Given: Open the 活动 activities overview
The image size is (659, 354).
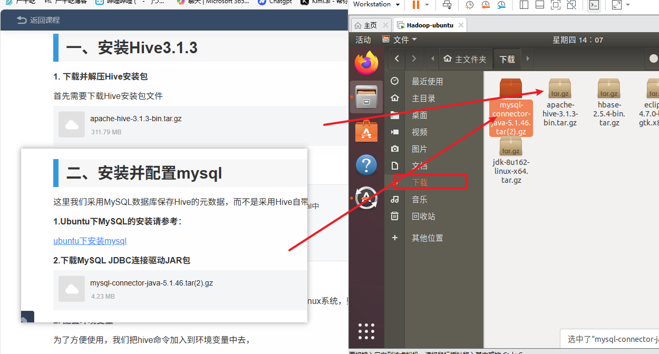Looking at the screenshot, I should tap(363, 40).
